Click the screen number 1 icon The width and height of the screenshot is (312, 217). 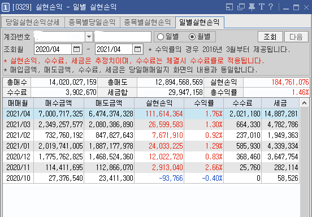point(6,7)
